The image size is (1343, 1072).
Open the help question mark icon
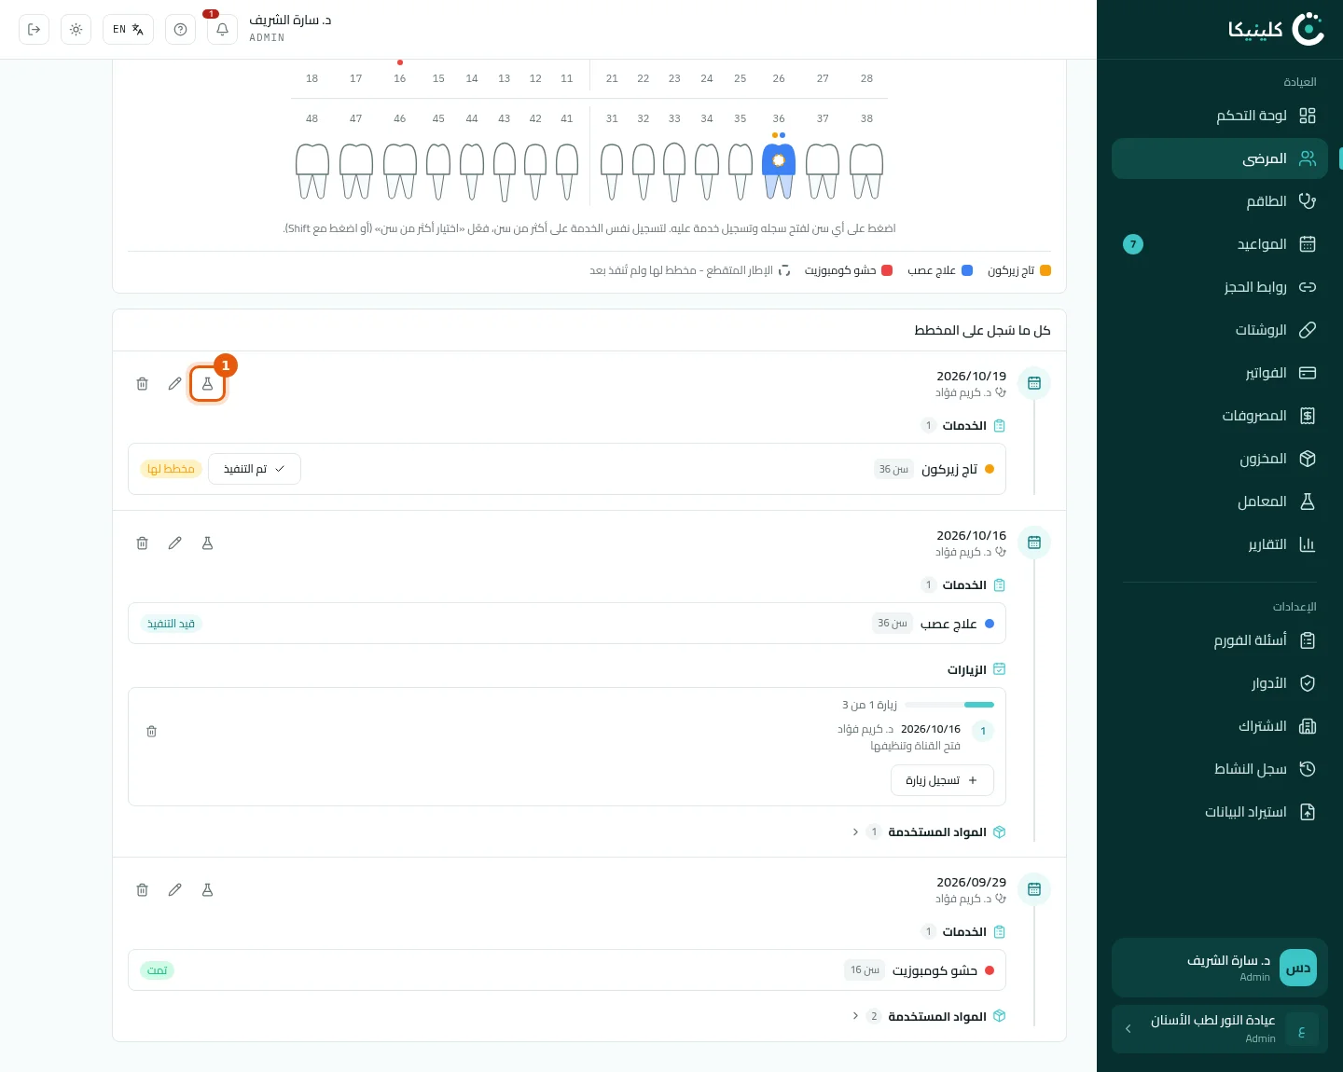pyautogui.click(x=180, y=30)
